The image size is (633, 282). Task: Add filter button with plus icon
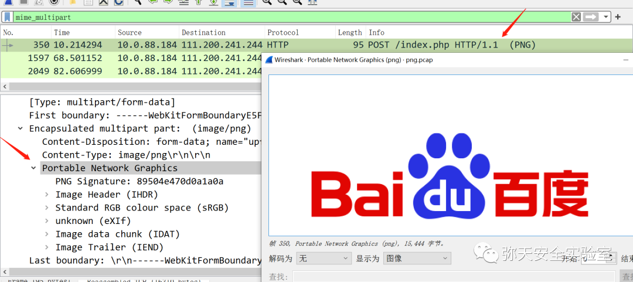pos(618,17)
